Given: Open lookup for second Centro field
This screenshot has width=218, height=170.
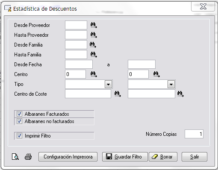Looking at the screenshot, I should click(156, 74).
